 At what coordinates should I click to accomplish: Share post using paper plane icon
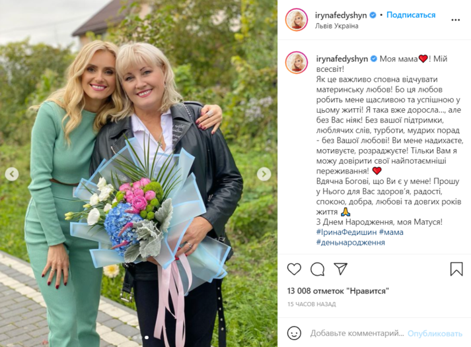coord(341,268)
